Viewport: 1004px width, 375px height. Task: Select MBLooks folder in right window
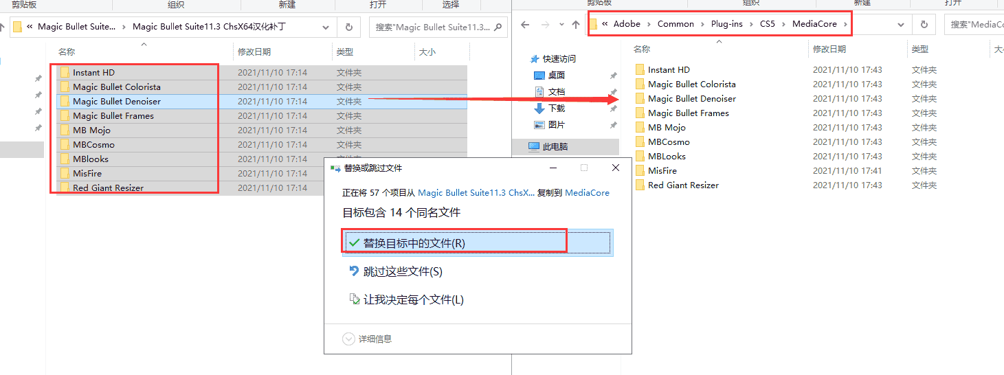pos(667,156)
